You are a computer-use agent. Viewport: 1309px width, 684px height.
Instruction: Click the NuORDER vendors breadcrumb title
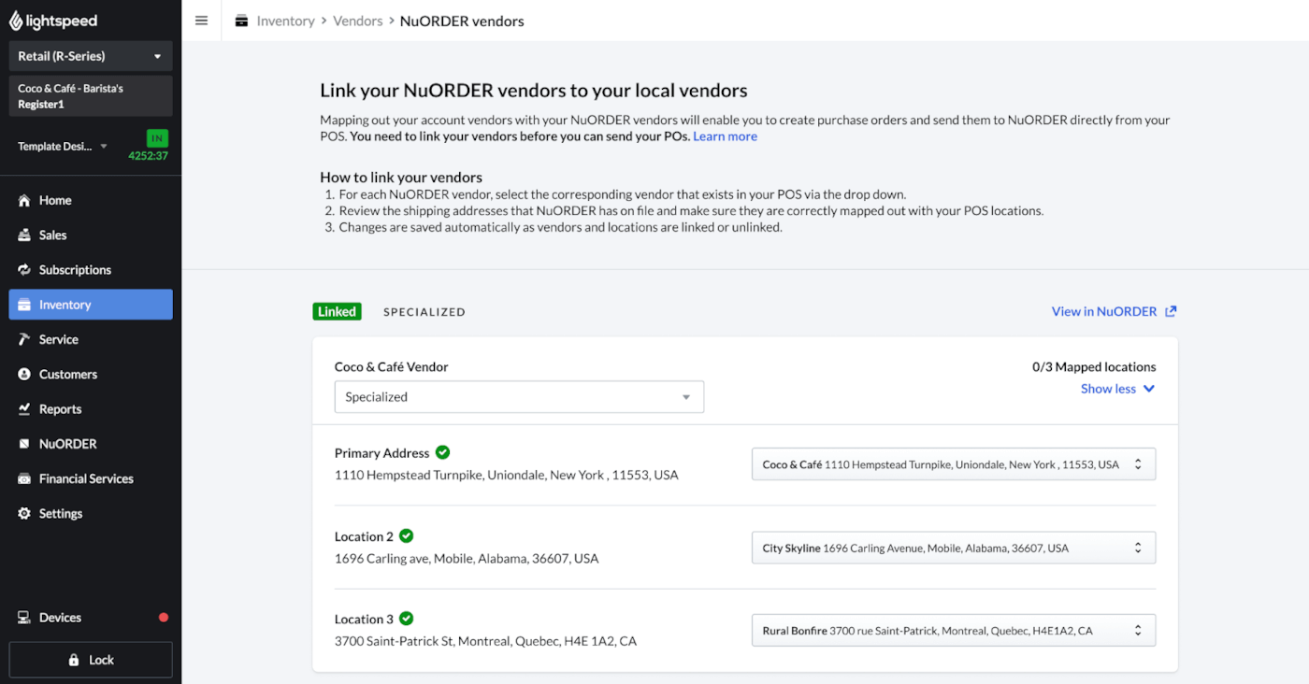462,21
